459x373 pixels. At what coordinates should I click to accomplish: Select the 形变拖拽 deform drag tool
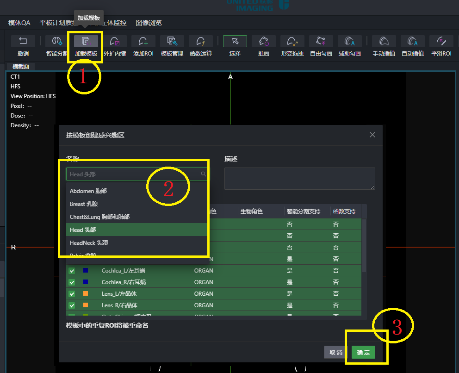point(292,46)
